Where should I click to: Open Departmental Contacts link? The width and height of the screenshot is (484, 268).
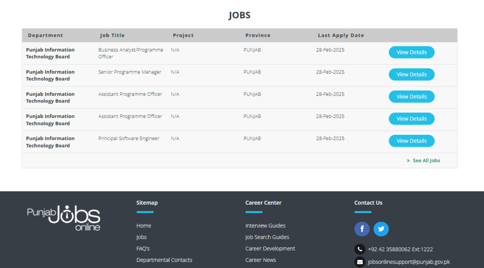pyautogui.click(x=164, y=260)
